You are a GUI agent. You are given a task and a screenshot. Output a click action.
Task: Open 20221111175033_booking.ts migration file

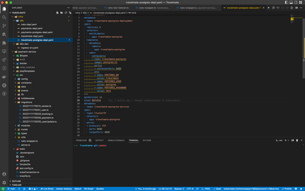point(41,114)
